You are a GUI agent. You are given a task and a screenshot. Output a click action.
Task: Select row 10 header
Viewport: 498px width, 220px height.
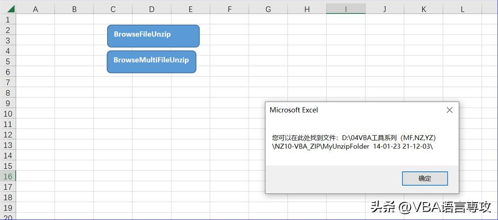tap(8, 114)
